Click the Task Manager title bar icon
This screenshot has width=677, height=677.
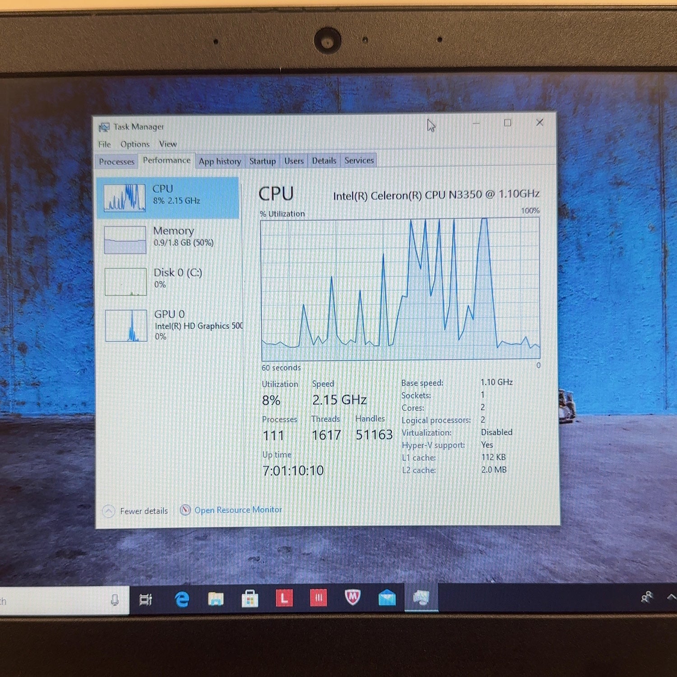(x=104, y=127)
